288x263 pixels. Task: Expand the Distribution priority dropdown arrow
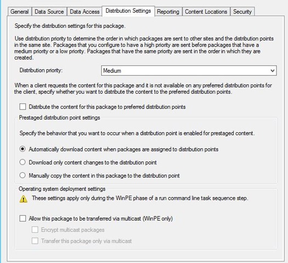[273, 71]
